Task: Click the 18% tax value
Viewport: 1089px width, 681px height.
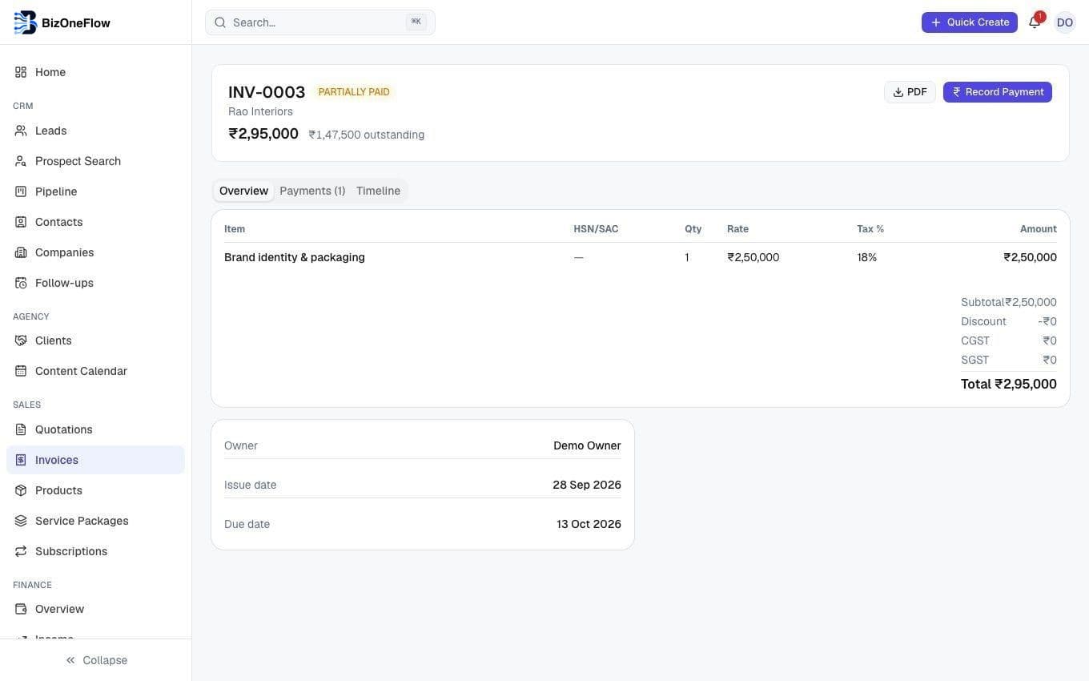Action: click(867, 257)
